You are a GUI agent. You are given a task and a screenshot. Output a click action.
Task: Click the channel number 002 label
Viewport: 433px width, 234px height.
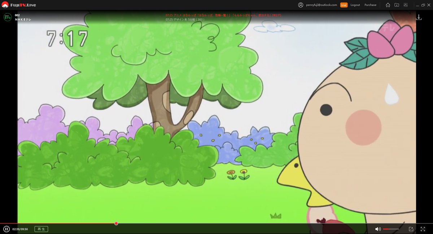coord(17,15)
